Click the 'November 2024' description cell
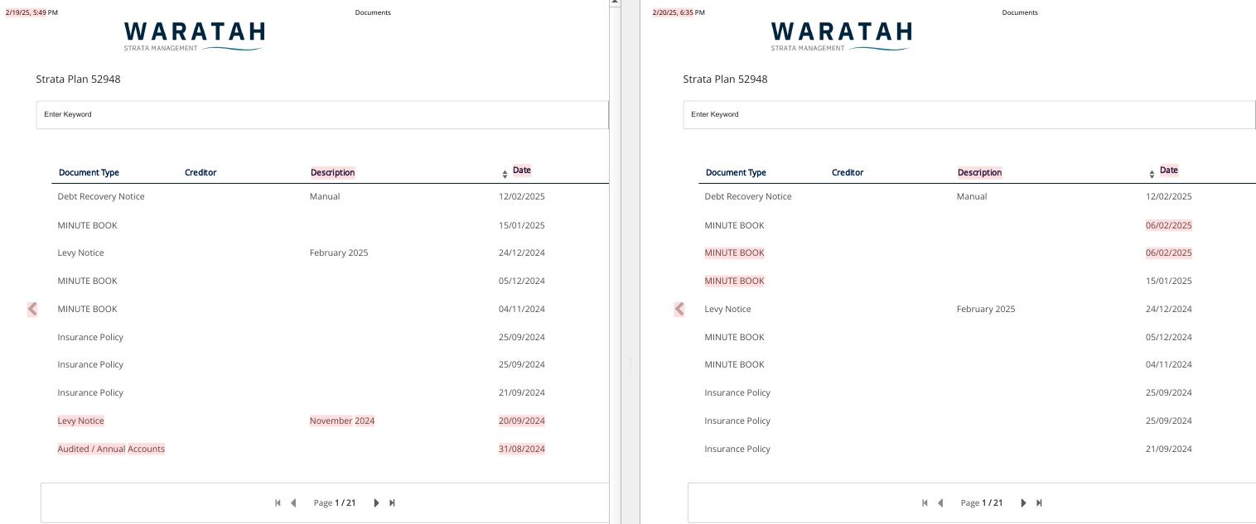 point(342,421)
